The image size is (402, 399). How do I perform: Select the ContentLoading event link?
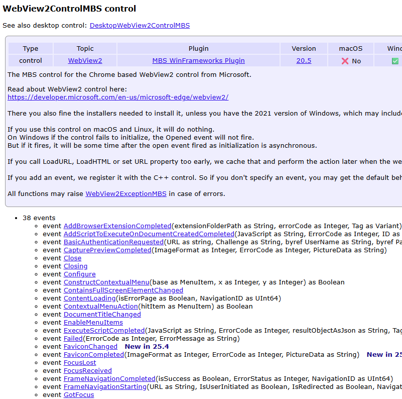[89, 298]
